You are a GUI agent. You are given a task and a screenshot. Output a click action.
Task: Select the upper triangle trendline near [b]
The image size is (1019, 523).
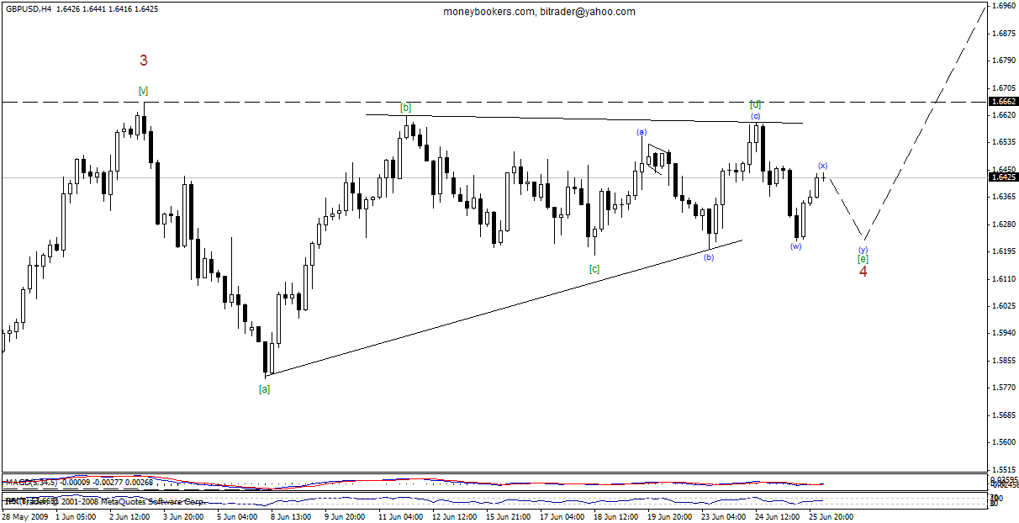tap(584, 119)
